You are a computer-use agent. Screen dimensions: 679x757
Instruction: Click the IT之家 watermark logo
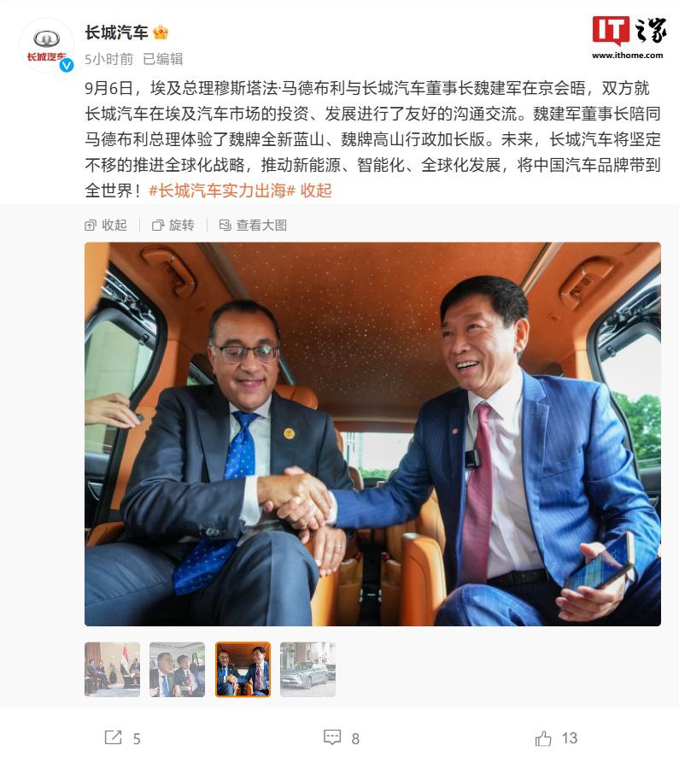point(629,38)
